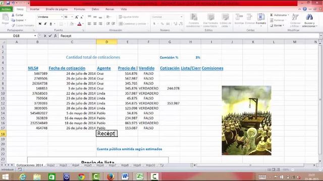This screenshot has width=323, height=181.
Task: Click the cell borders icon
Action: tap(61, 24)
